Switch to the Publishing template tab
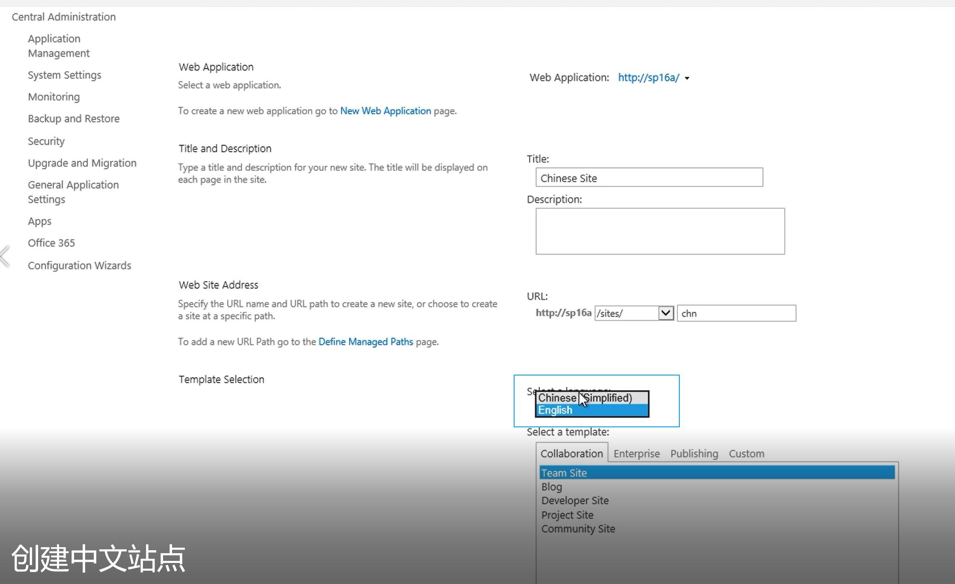955x584 pixels. click(x=694, y=453)
